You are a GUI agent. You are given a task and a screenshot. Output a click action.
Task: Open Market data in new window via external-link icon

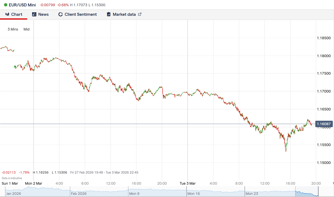[139, 14]
